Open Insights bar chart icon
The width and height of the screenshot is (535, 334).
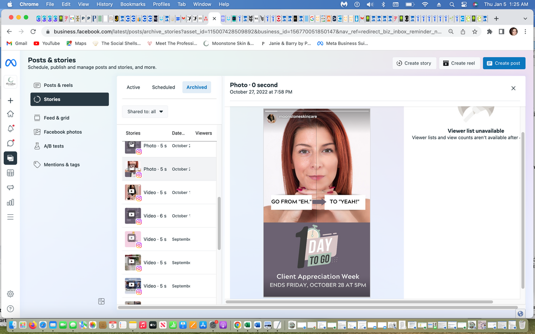[x=10, y=202]
